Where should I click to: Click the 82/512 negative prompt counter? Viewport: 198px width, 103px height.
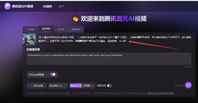pos(188,67)
